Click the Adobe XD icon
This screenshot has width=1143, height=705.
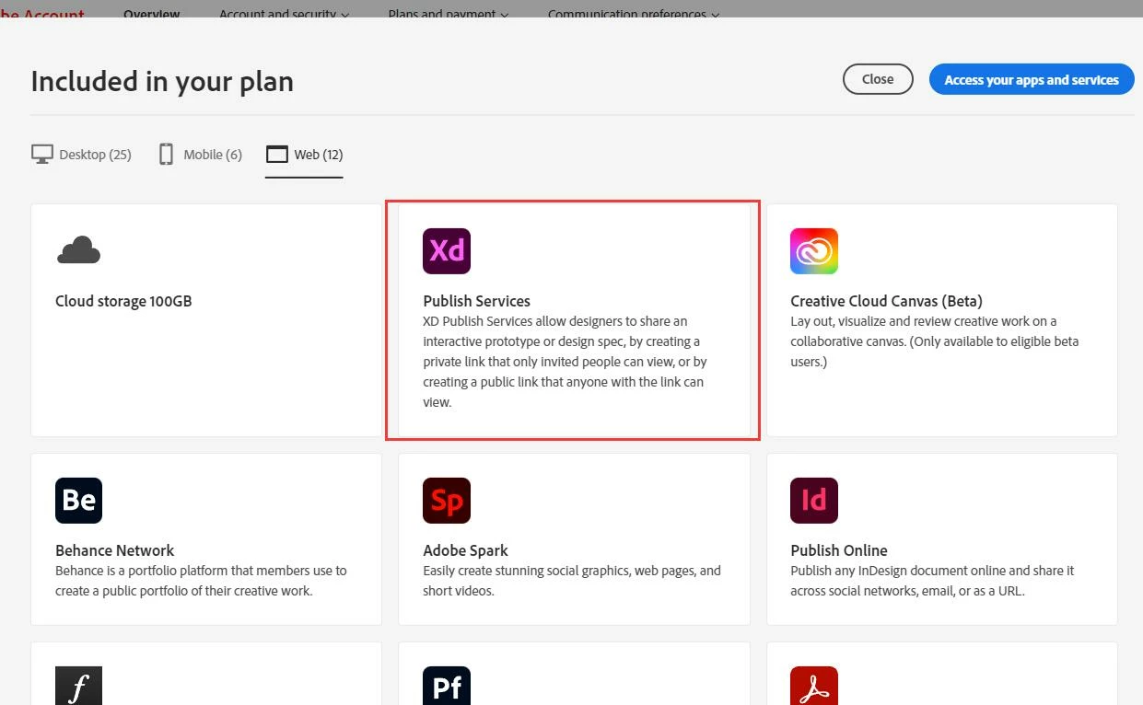[x=447, y=250]
